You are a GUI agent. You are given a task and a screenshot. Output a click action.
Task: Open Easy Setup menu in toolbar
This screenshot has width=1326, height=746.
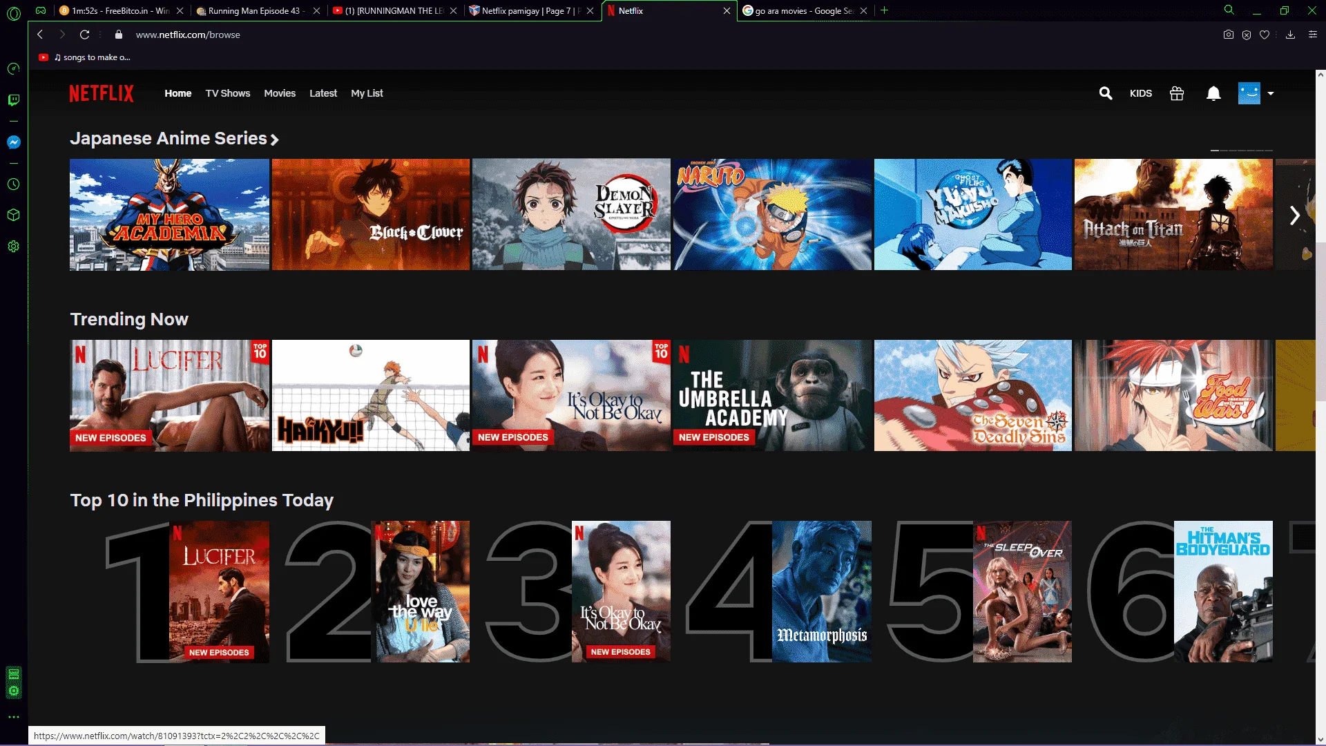(x=1313, y=35)
